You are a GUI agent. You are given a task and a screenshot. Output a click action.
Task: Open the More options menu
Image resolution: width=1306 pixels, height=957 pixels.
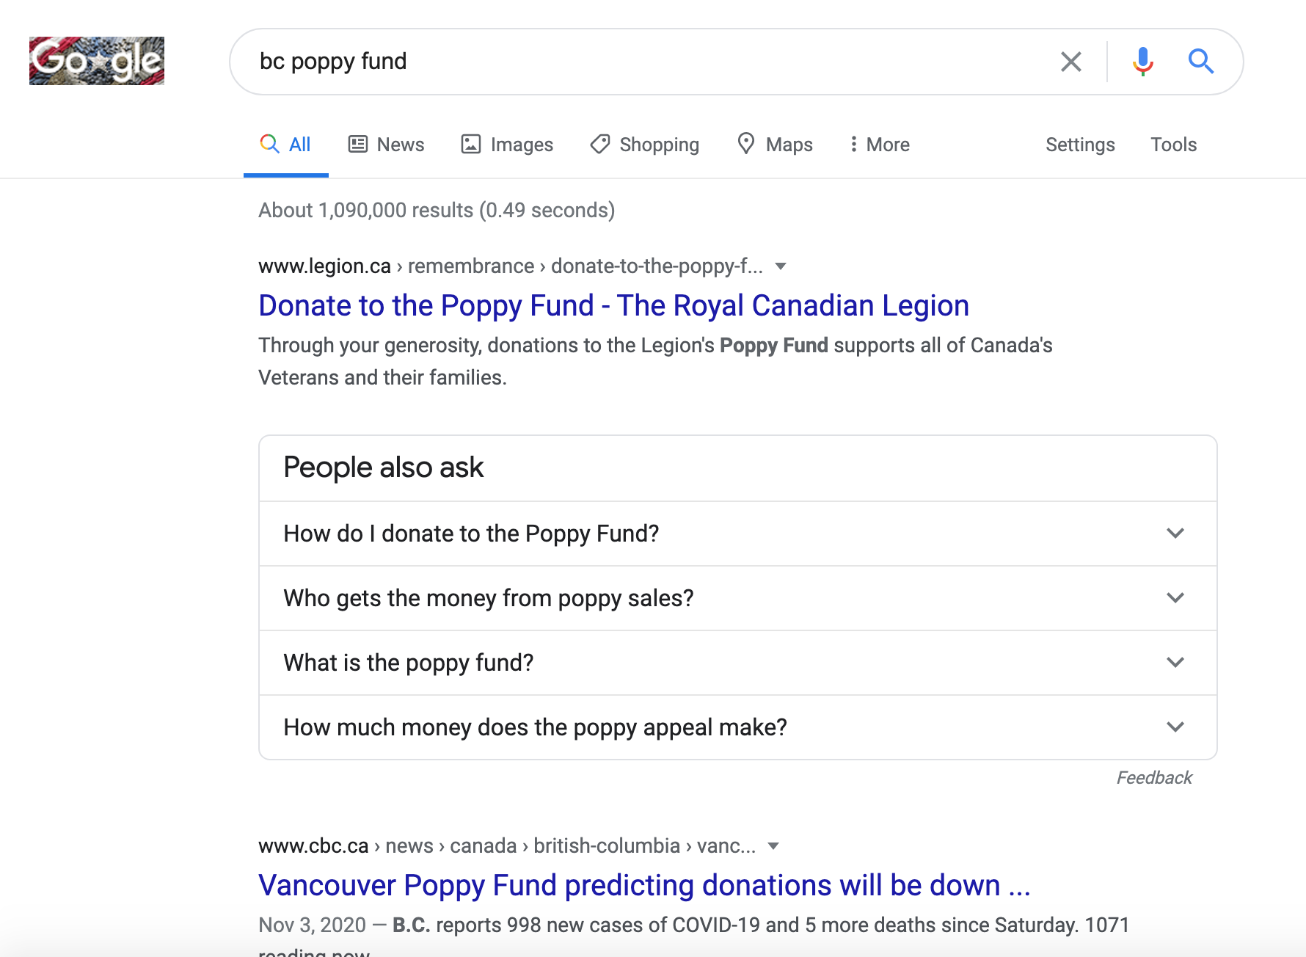[879, 145]
